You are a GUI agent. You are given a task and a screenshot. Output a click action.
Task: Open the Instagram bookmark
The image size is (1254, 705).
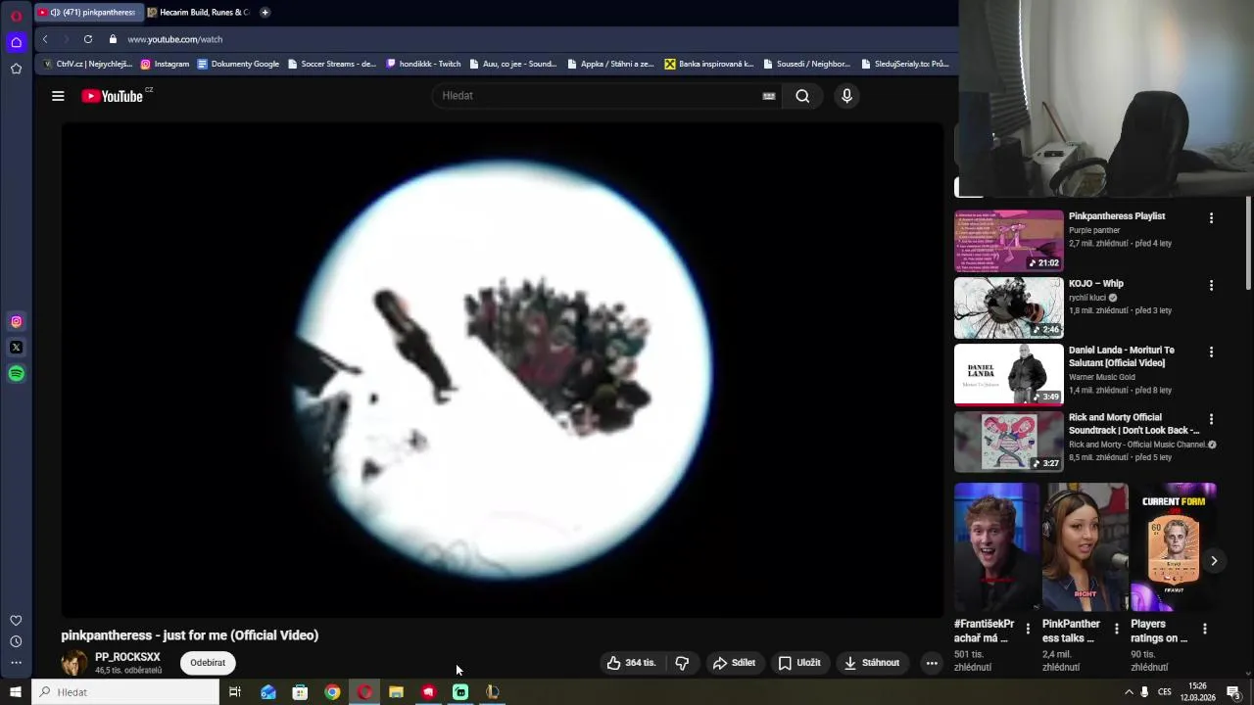coord(165,64)
